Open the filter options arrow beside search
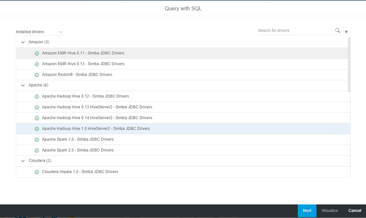Image resolution: width=366 pixels, height=218 pixels. (x=346, y=31)
